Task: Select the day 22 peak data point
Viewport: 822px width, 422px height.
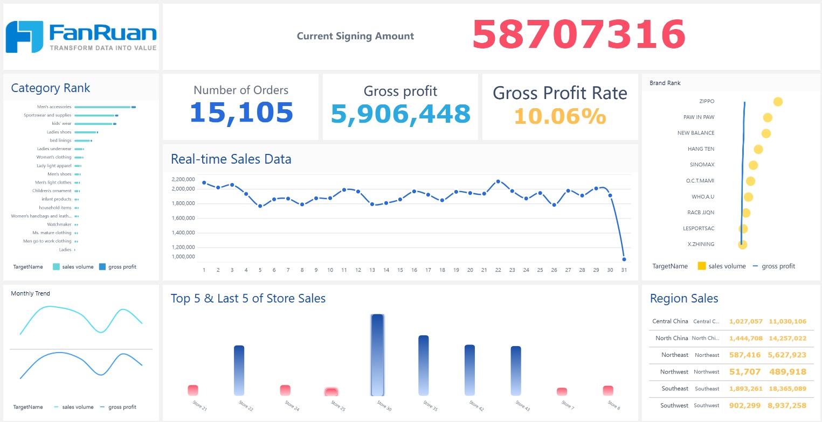Action: click(x=498, y=182)
